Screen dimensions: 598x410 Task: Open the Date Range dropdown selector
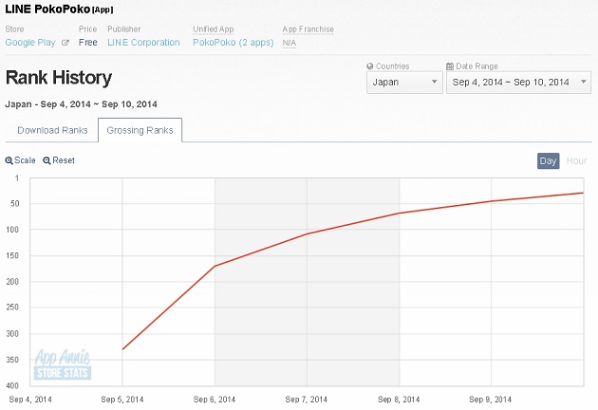click(x=518, y=83)
